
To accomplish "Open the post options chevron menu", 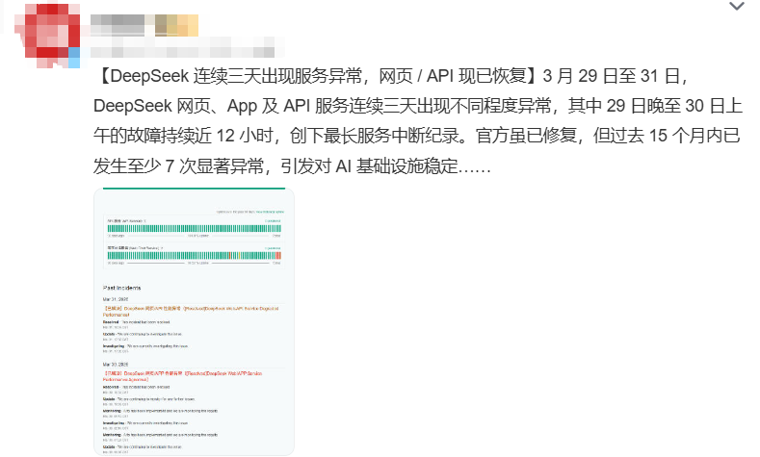I will [736, 7].
